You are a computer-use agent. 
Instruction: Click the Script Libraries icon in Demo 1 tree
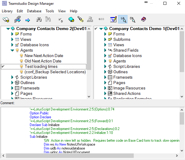tap(110, 66)
